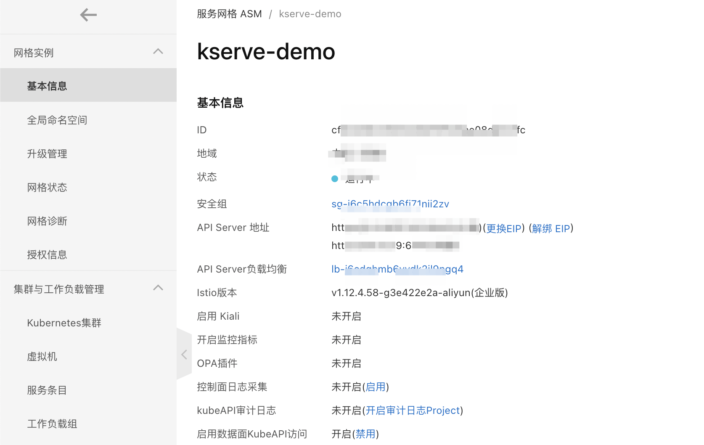
Task: Open the API Server load balancer lb- link
Action: [x=397, y=269]
